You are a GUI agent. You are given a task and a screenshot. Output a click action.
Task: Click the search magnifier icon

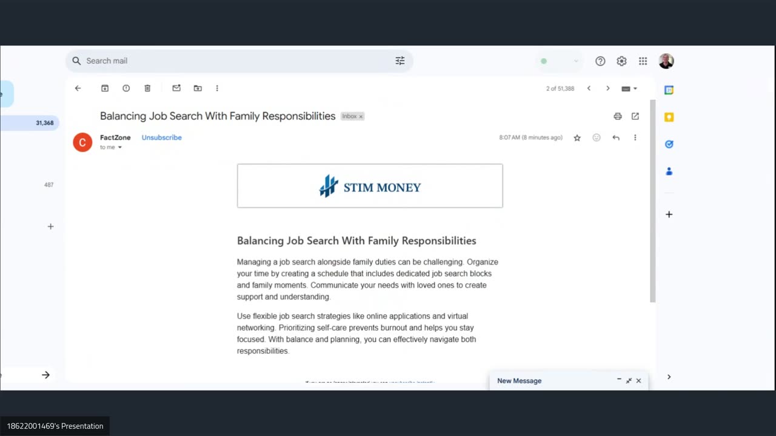[x=76, y=61]
